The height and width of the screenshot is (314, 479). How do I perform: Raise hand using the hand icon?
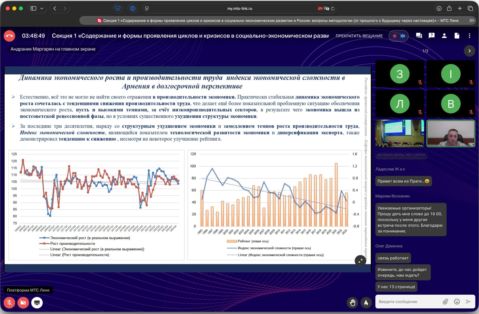point(353,303)
